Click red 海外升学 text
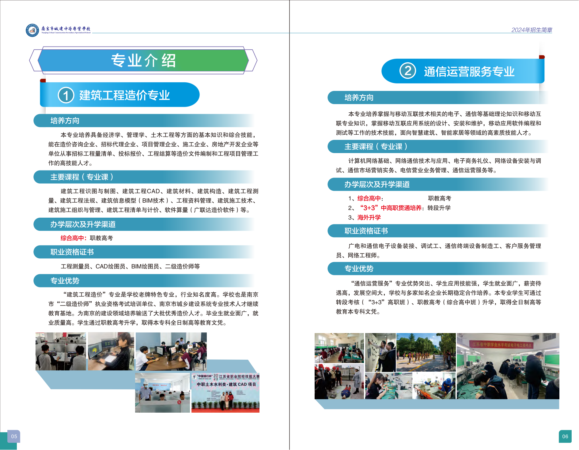The width and height of the screenshot is (579, 450). [369, 217]
